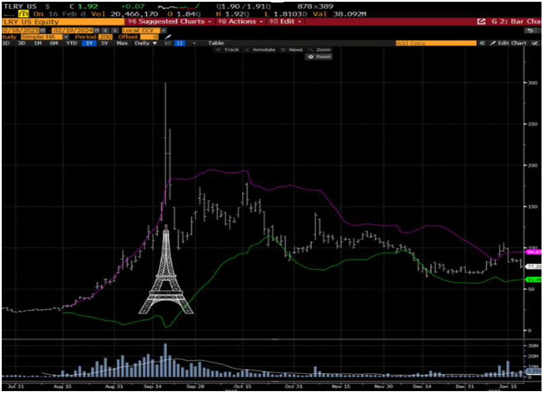Click the end date field 02/19/2024
Screen dimensions: 545x394
tap(73, 30)
